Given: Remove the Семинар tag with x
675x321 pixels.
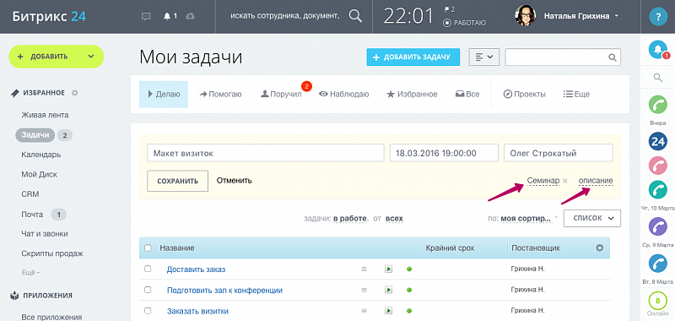Looking at the screenshot, I should (x=565, y=181).
